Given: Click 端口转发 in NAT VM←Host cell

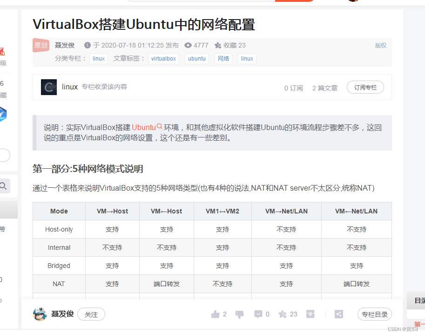Looking at the screenshot, I should coord(167,284).
